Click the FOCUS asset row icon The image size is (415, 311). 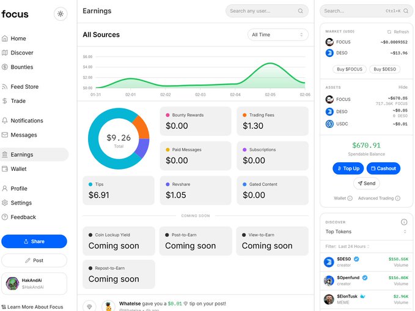tap(329, 99)
